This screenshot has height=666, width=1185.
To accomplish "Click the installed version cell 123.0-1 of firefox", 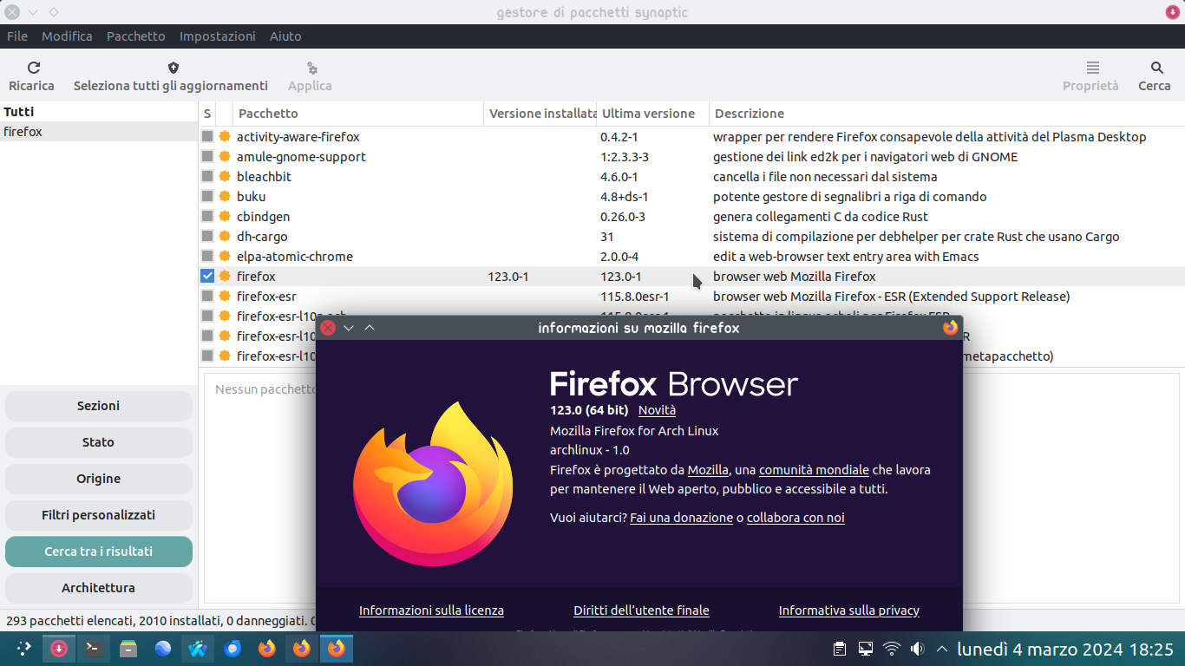I will pyautogui.click(x=508, y=277).
